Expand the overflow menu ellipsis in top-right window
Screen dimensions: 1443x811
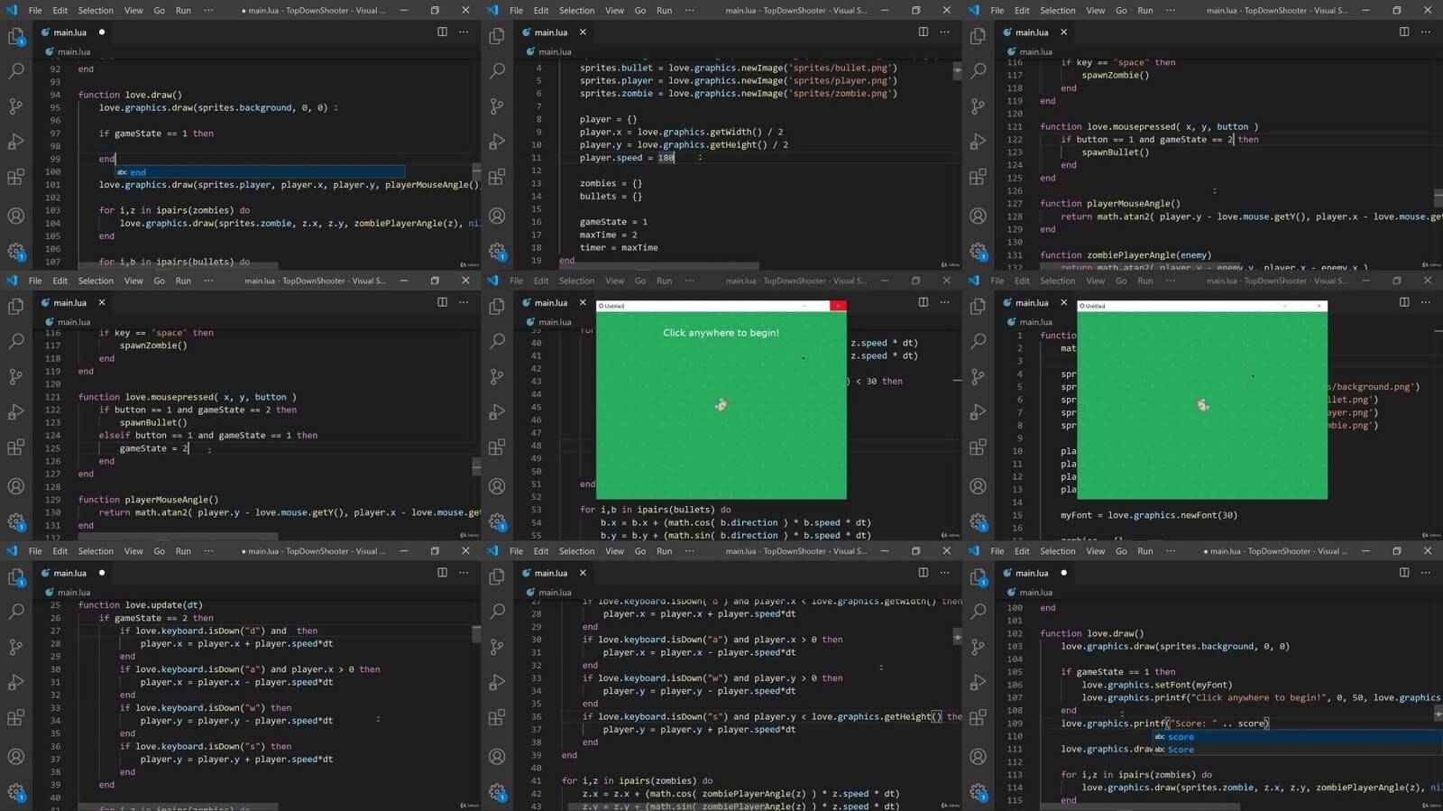[1170, 11]
